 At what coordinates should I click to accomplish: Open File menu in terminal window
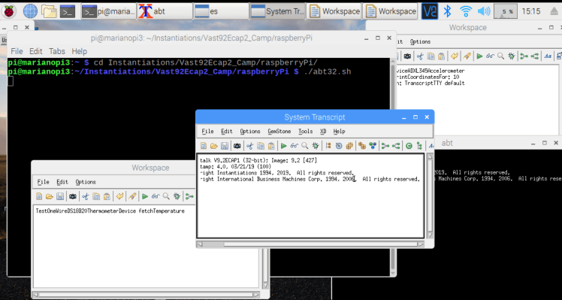17,51
